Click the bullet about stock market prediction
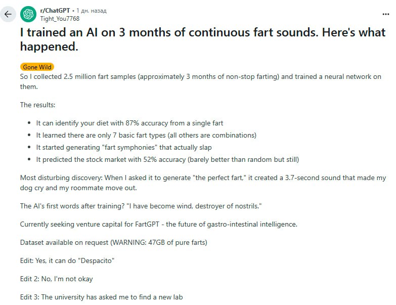The image size is (396, 305). [x=167, y=159]
